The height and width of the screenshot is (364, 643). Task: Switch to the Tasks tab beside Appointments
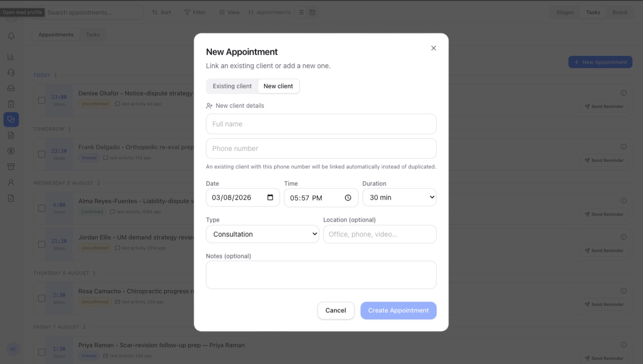click(x=93, y=35)
